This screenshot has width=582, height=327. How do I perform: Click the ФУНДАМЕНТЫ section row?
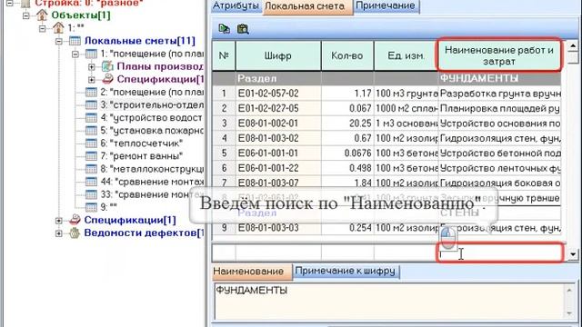[386, 79]
